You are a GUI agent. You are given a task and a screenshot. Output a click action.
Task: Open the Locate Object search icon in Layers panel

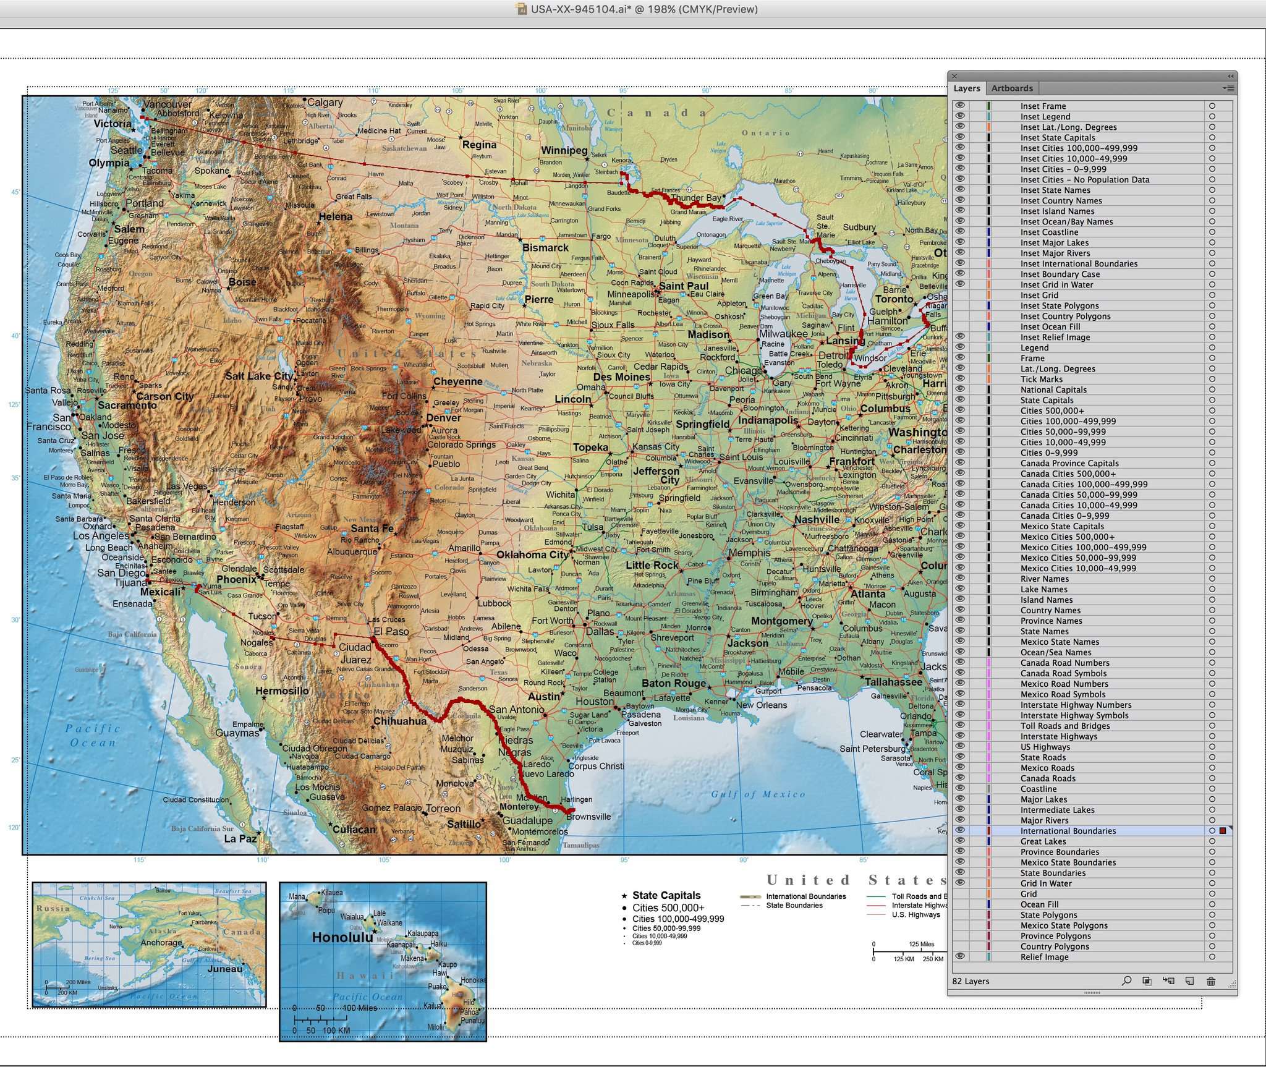(1127, 981)
